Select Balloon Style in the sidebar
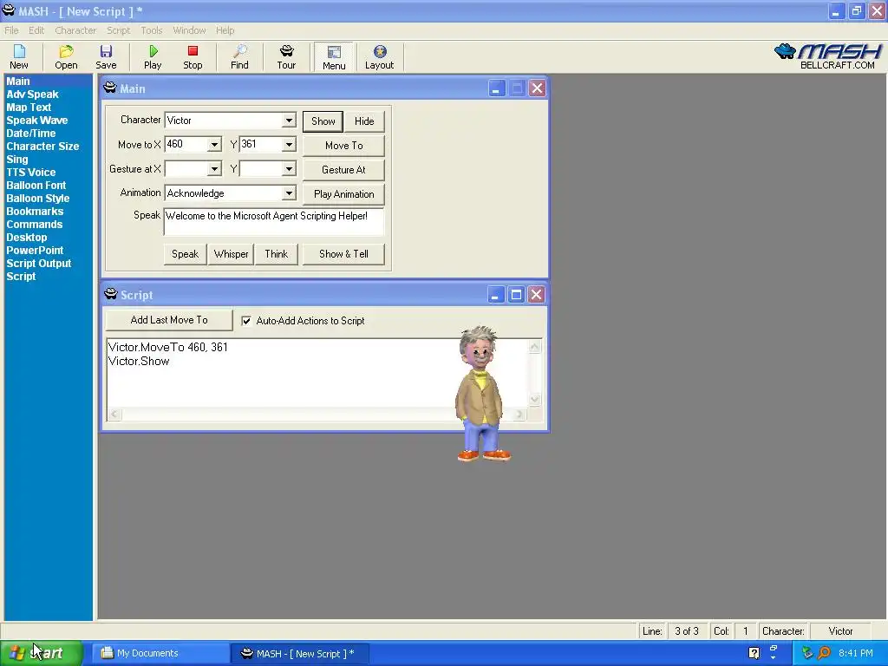This screenshot has width=888, height=666. 38,199
